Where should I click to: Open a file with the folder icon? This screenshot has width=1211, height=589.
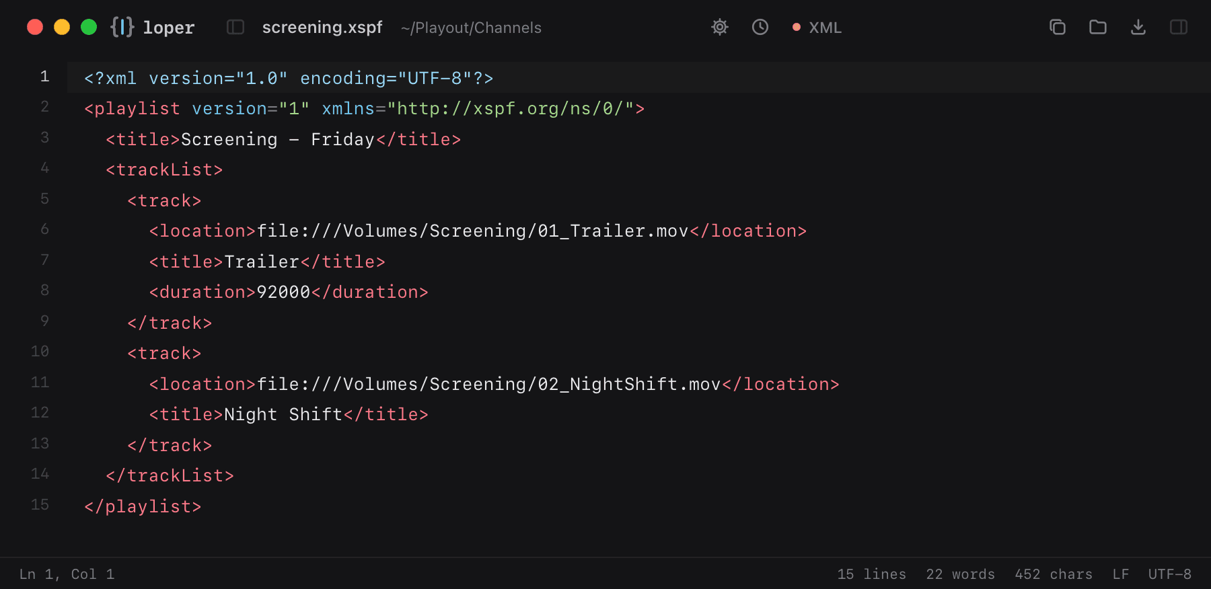pyautogui.click(x=1098, y=27)
